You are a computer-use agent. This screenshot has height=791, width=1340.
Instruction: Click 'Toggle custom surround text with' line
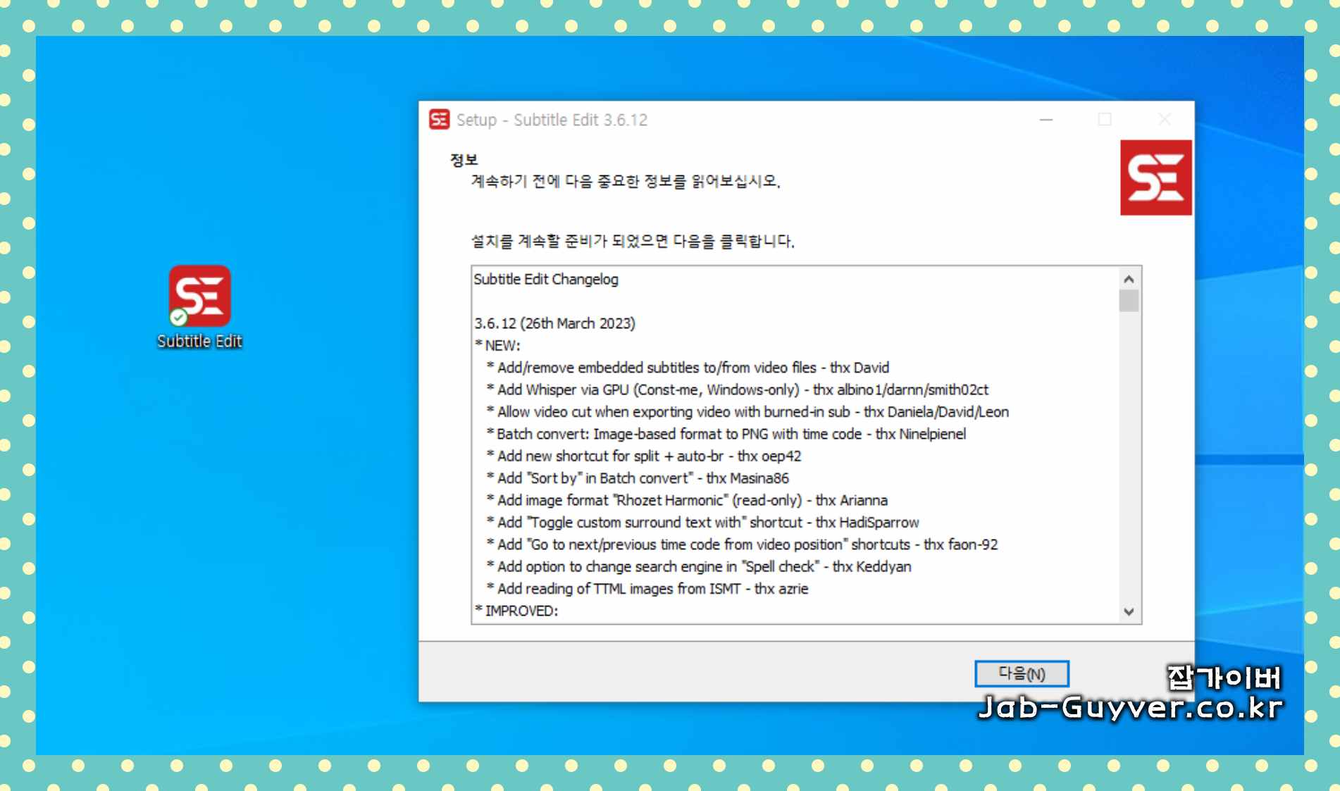coord(702,523)
